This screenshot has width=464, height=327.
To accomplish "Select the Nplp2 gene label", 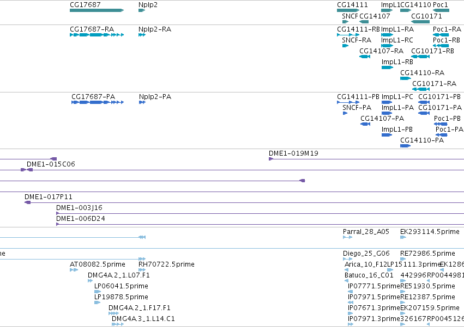I will (148, 5).
